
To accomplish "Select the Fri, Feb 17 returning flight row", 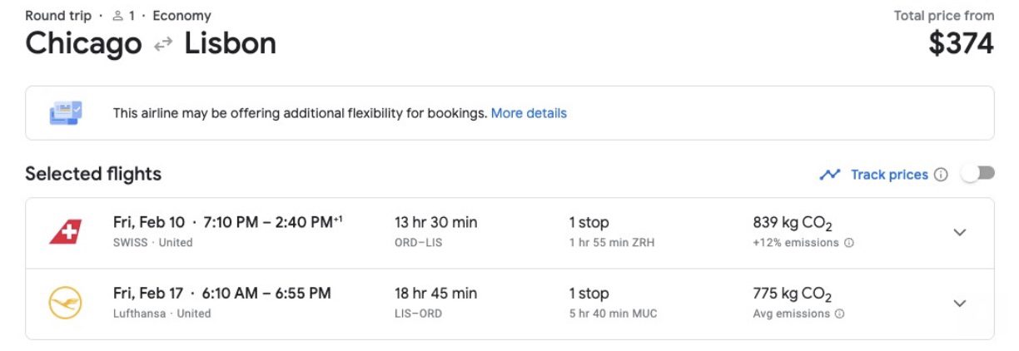I will pyautogui.click(x=222, y=294).
